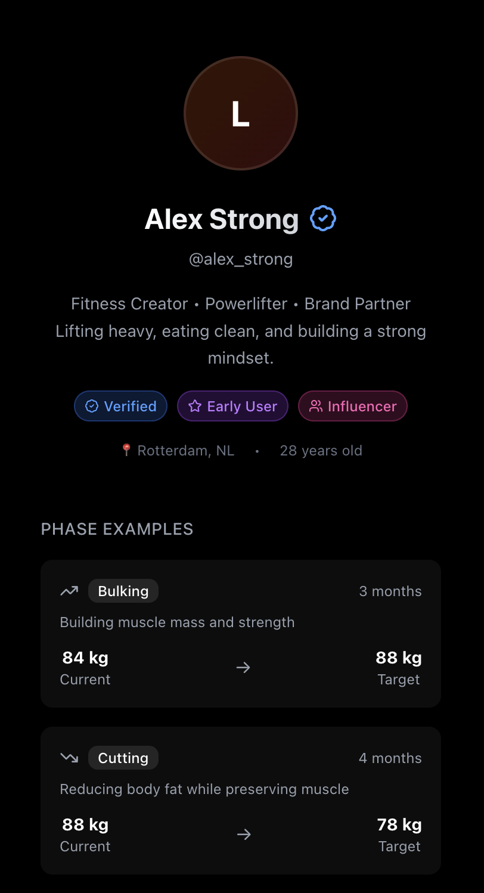Screen dimensions: 484x893
Task: Click the blue verified checkmark beside Alex Strong
Action: coord(323,219)
